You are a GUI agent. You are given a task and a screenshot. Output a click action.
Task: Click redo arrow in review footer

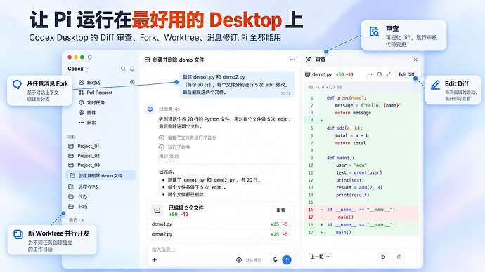pos(399,257)
